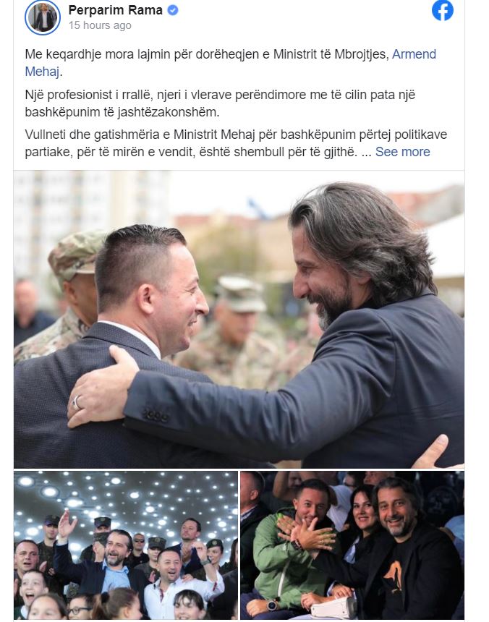
Task: Open the crowd photo with ceiling lights
Action: point(126,545)
